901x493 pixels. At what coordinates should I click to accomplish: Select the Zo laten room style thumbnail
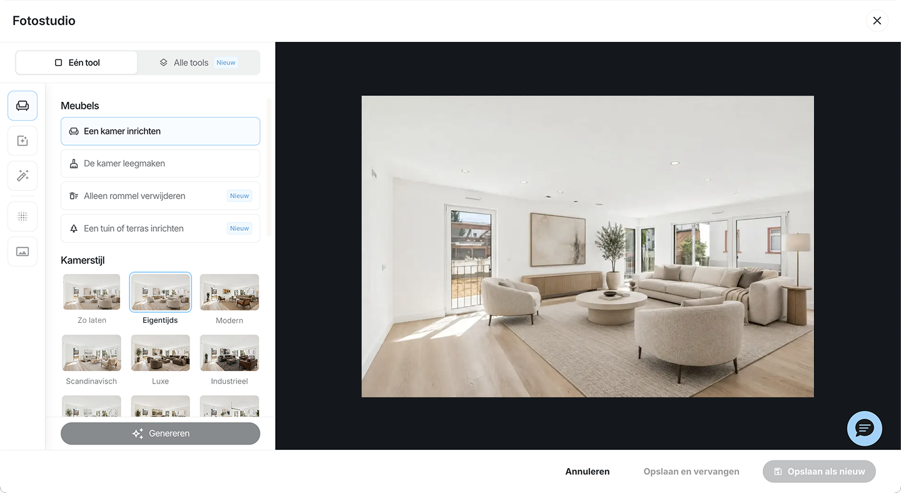tap(92, 292)
